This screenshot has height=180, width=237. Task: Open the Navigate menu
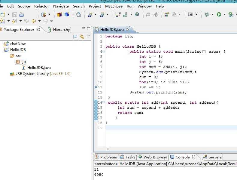pos(61,6)
